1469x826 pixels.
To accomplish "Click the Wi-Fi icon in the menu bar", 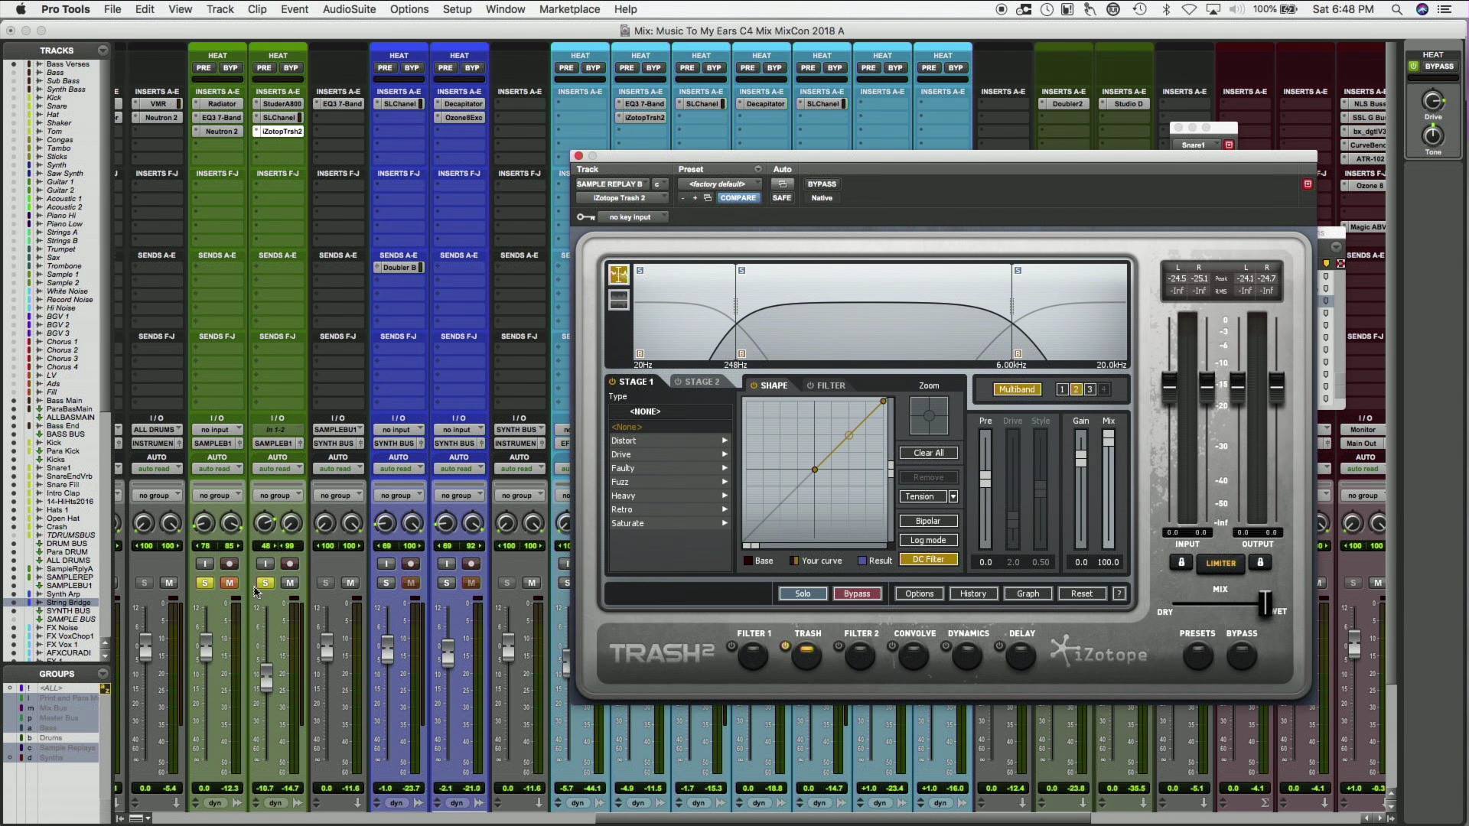I will pos(1189,9).
